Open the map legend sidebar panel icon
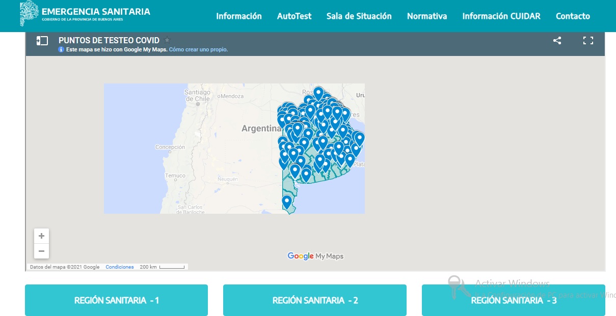Screen dimensions: 616x316 point(42,41)
